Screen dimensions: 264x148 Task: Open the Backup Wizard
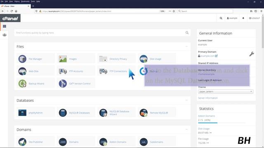pyautogui.click(x=22, y=83)
